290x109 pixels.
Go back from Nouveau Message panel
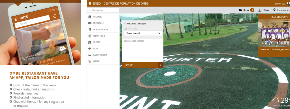(x=125, y=24)
